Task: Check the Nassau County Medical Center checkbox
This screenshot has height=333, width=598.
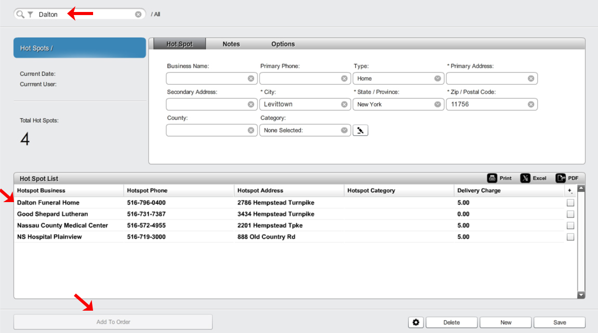Action: (570, 225)
